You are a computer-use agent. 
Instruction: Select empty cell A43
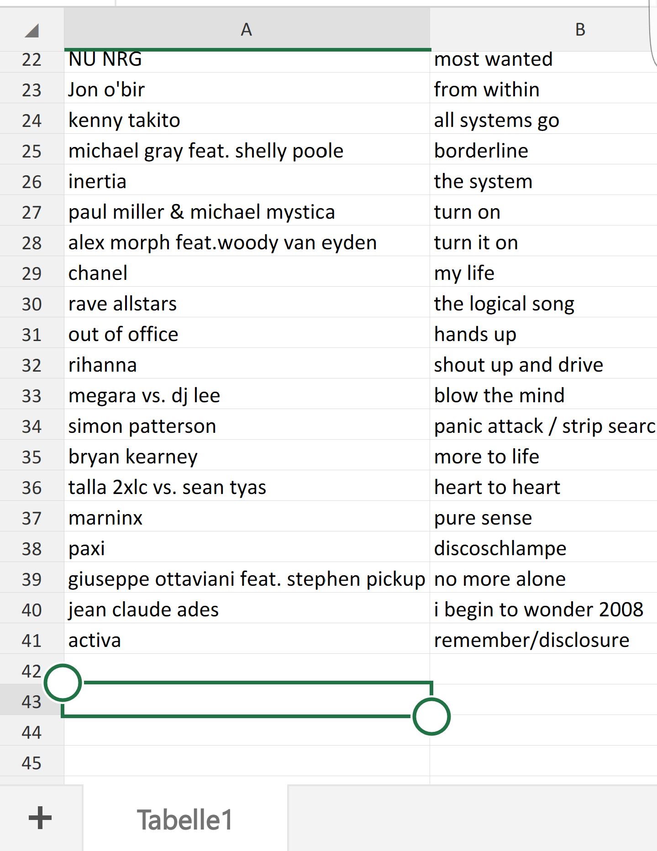pos(247,700)
